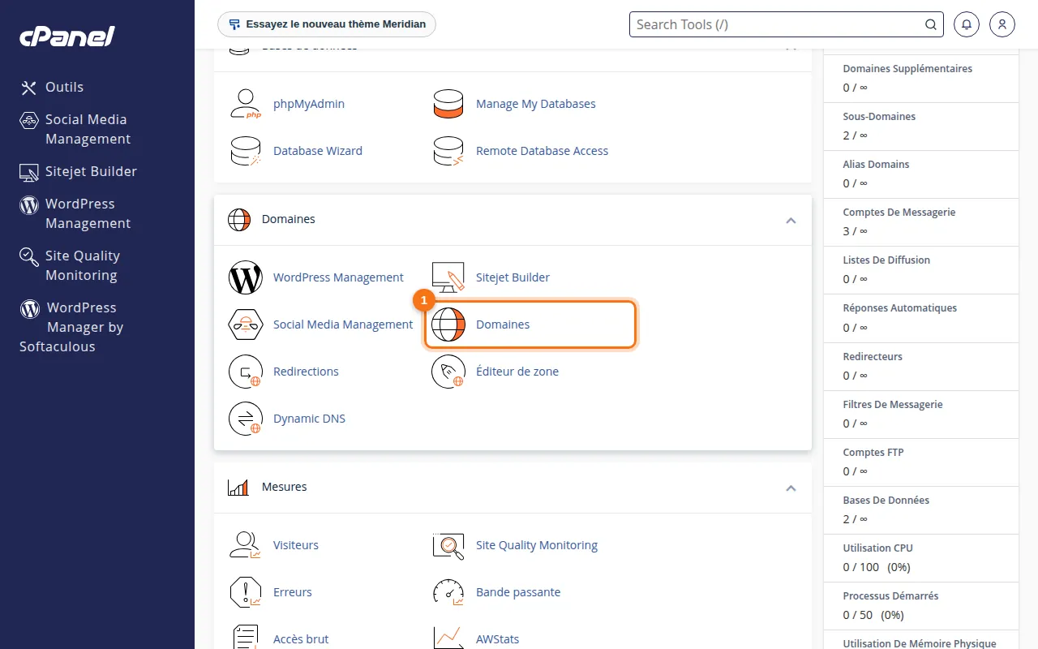Open the Site Quality Monitoring icon in Mesures
Viewport: 1038px width, 649px height.
[x=448, y=545]
